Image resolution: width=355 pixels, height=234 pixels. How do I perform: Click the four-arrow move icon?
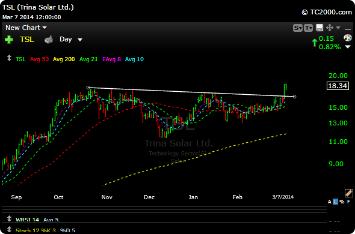tap(330, 28)
